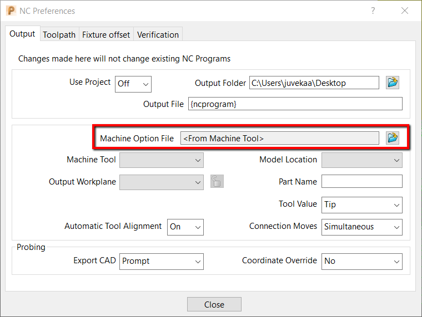This screenshot has width=422, height=317.
Task: Expand the Machine Tool dropdown
Action: 162,160
